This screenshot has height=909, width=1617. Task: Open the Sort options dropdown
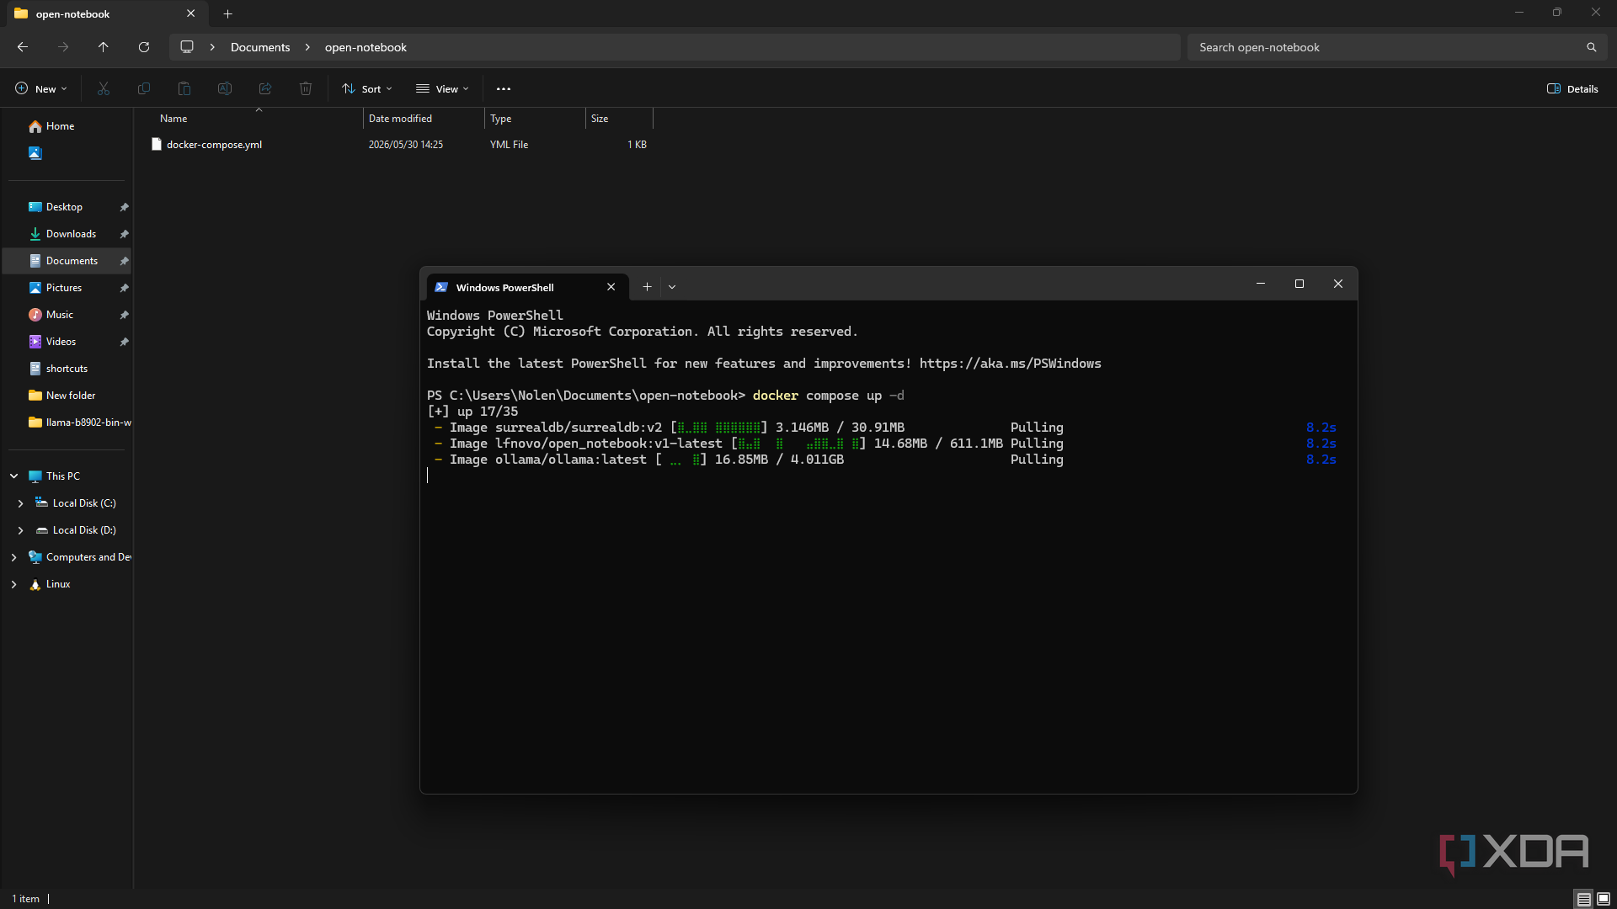pyautogui.click(x=367, y=88)
